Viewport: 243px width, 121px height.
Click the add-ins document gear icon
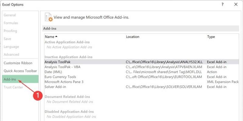pos(49,17)
